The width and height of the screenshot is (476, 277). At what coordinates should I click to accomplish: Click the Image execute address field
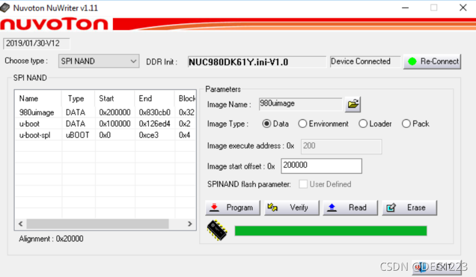point(341,147)
